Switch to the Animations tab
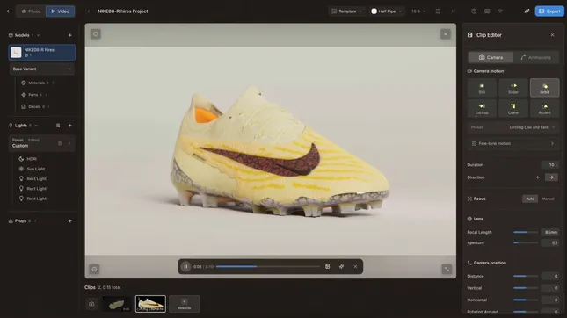 [x=536, y=57]
